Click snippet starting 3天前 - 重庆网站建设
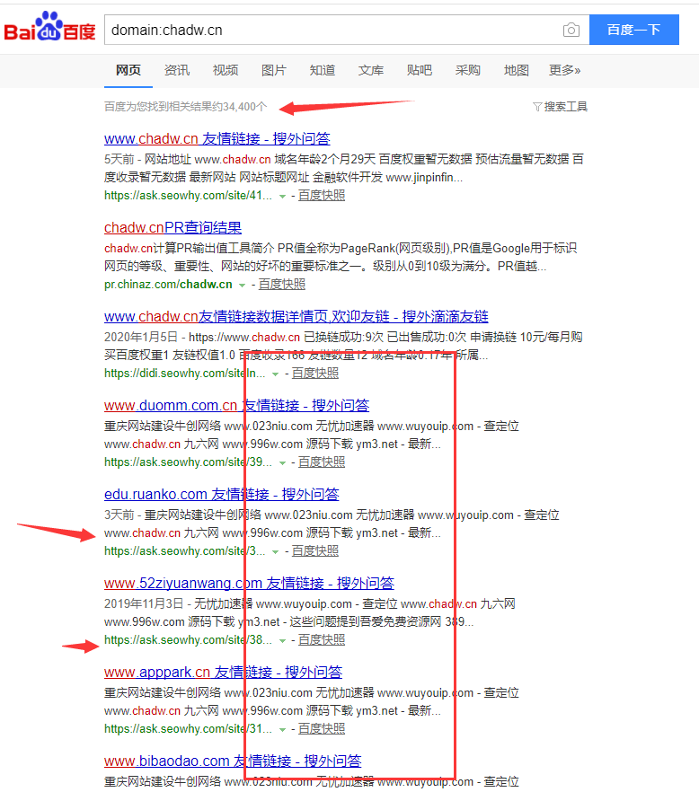 [332, 524]
